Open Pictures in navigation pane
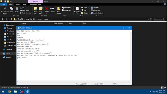Screen dimensions: 167x94 (x=8, y=37)
